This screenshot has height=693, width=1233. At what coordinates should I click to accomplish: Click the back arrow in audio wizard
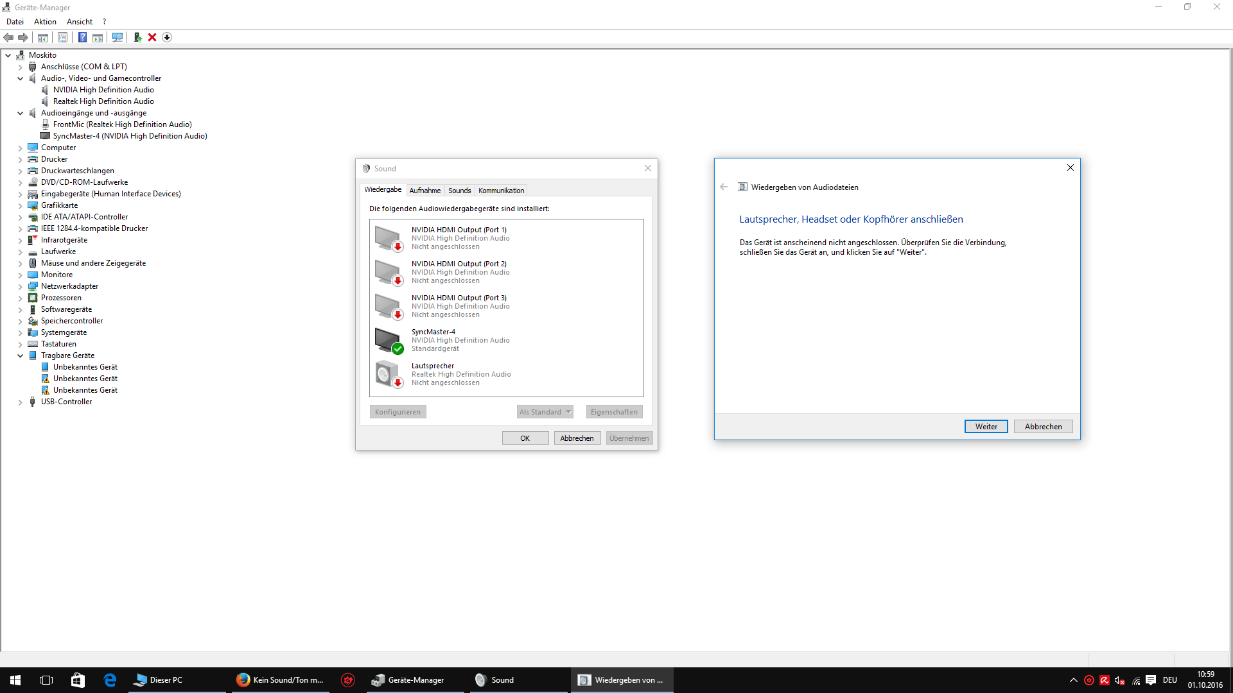(724, 187)
